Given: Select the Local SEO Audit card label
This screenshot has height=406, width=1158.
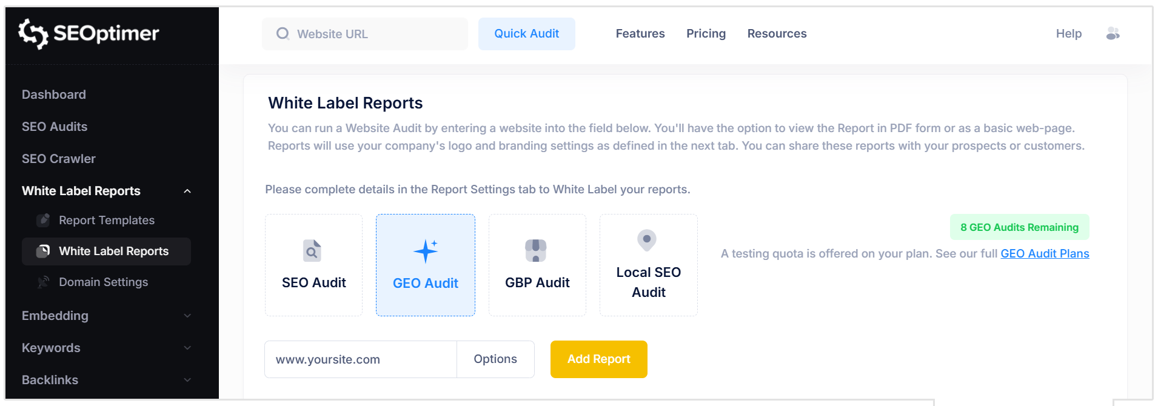Looking at the screenshot, I should tap(649, 282).
